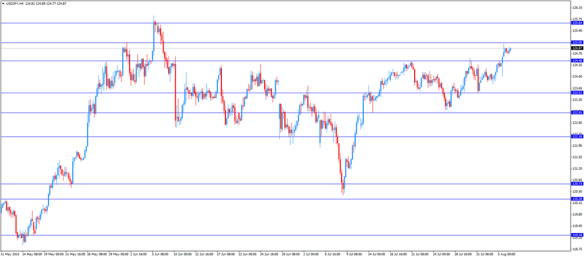The width and height of the screenshot is (584, 257).
Task: Click the 126.10 price scale value
Action: point(578,8)
